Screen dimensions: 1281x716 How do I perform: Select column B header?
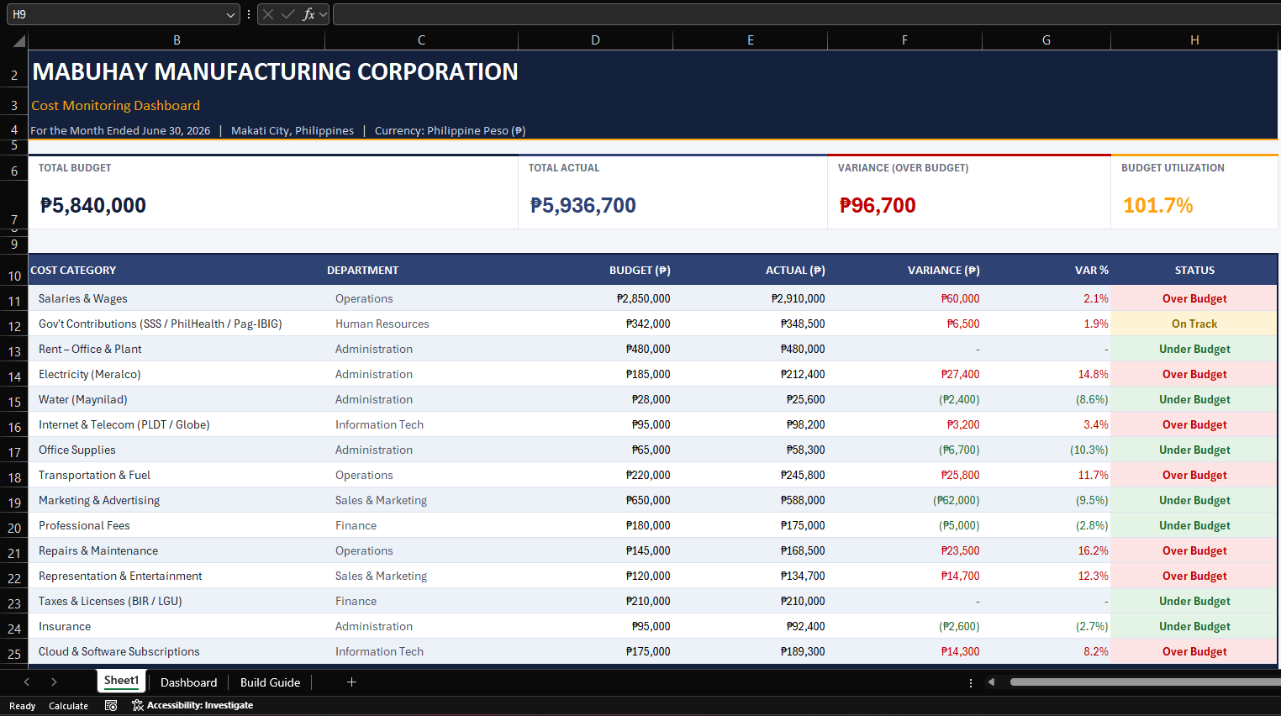pyautogui.click(x=177, y=39)
